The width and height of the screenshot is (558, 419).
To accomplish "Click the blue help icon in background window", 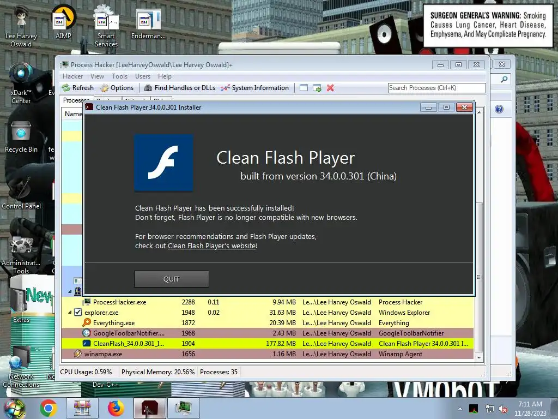I will 499,109.
